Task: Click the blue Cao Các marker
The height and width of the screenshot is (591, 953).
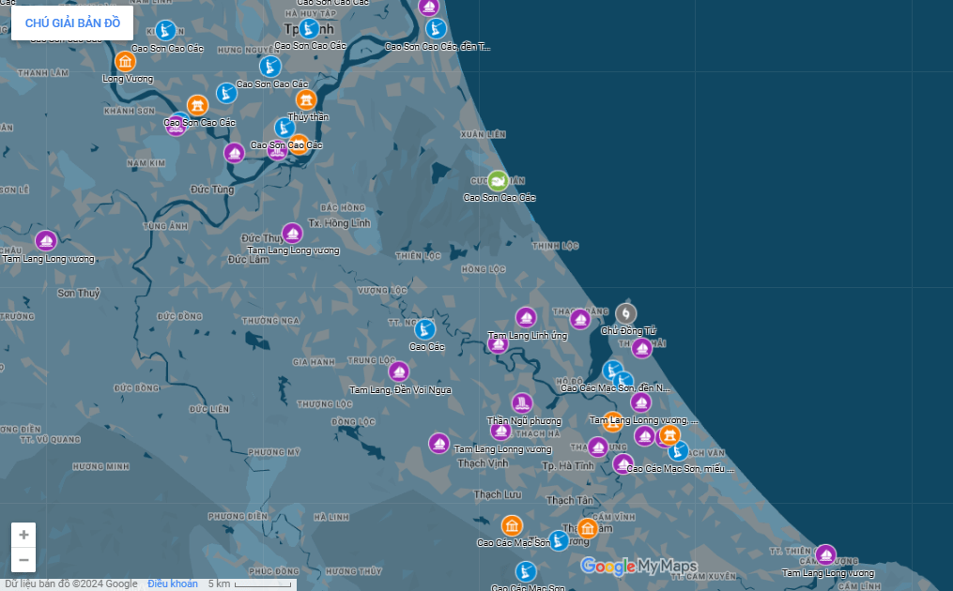Action: (425, 330)
